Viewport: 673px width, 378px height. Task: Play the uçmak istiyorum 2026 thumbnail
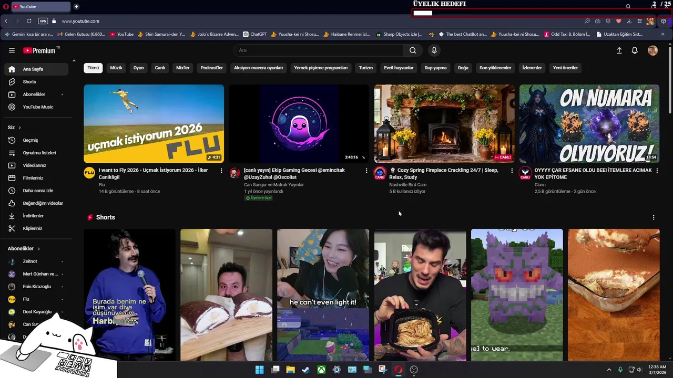[x=154, y=124]
